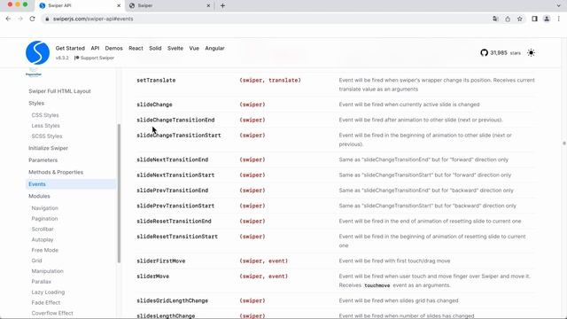Open React in top navigation
Screen dimensions: 567x319
pos(136,48)
